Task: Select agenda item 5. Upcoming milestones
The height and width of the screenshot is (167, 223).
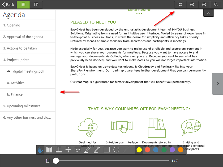Action: coord(28,106)
